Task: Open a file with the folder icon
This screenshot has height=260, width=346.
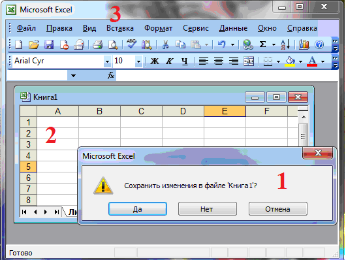Action: [34, 44]
